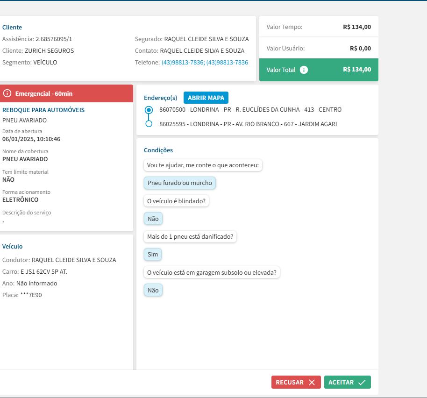Click the REBOQUE PARA AUTOMÓVEIS heading
The height and width of the screenshot is (398, 427).
tap(43, 110)
